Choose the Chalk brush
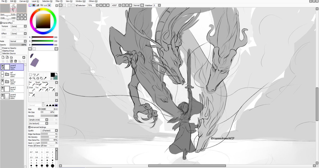This screenshot has height=168, width=319. (32, 89)
